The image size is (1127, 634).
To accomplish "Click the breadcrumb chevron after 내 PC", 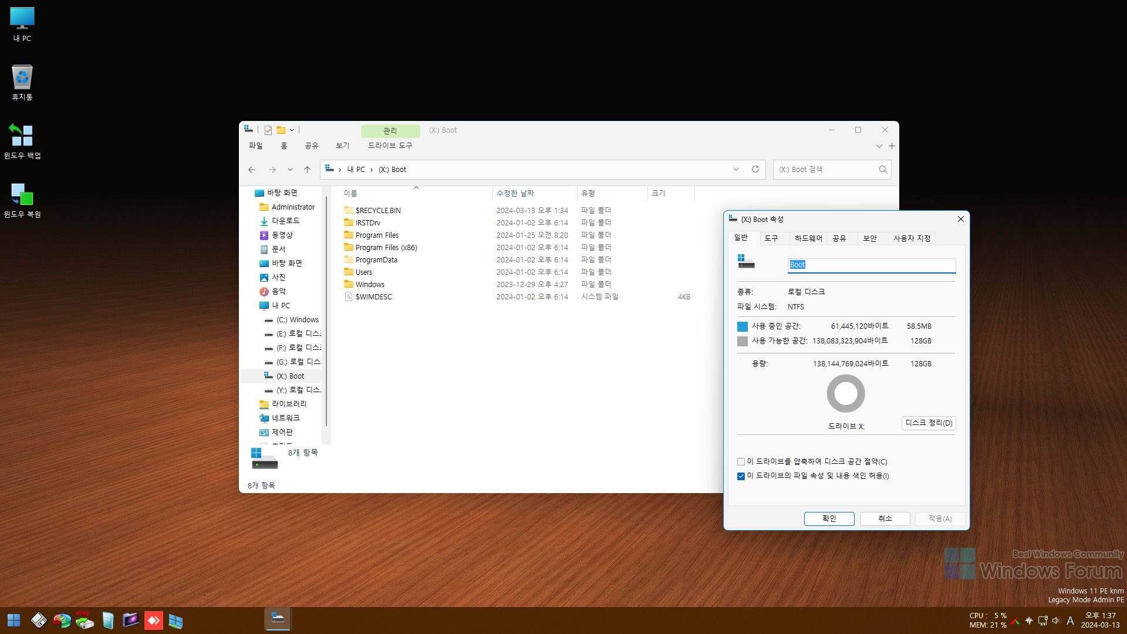I will [x=372, y=170].
